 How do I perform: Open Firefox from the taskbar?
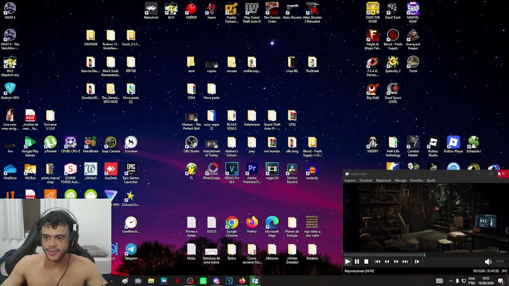click(242, 281)
